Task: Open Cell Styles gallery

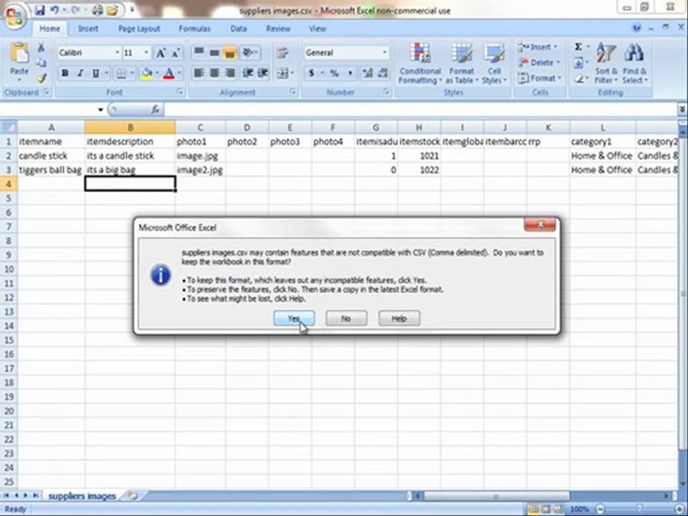Action: tap(494, 64)
